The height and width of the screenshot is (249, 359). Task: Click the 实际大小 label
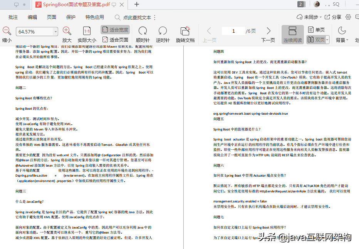[87, 40]
